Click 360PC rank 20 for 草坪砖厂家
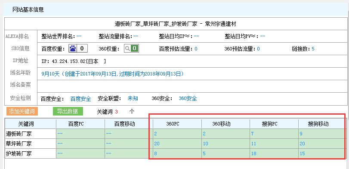The height and width of the screenshot is (169, 349). [157, 144]
